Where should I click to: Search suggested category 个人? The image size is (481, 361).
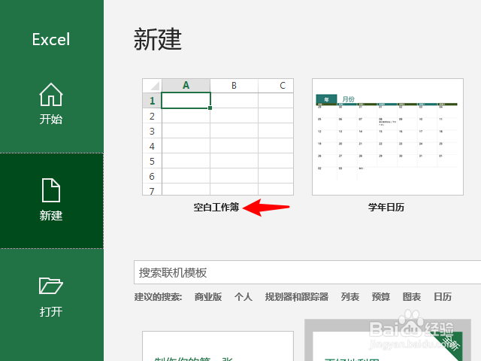(244, 297)
